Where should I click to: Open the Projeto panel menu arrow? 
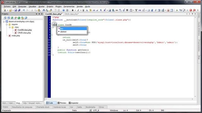[37, 14]
